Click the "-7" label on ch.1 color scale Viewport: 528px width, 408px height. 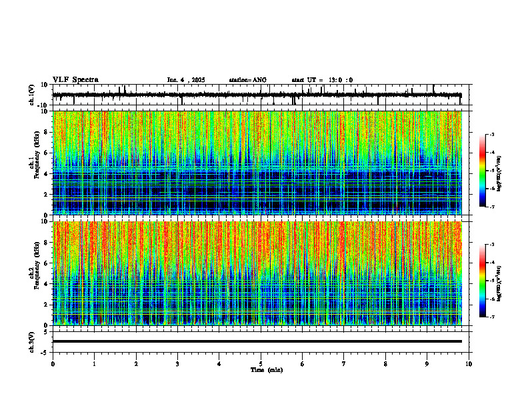coord(491,207)
